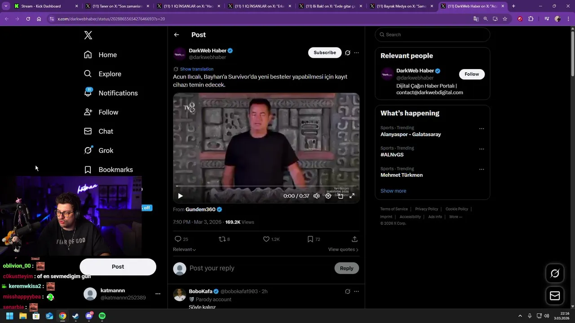Open Steam from taskbar
This screenshot has height=323, width=575.
pos(75,316)
